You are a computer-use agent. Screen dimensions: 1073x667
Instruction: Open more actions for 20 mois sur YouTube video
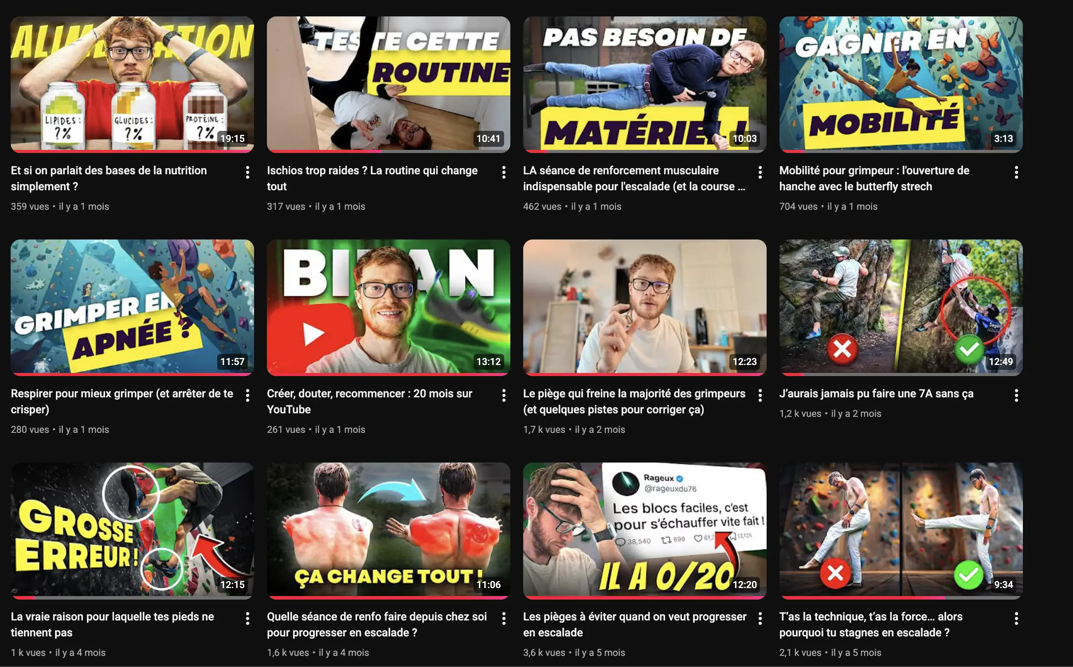tap(504, 395)
